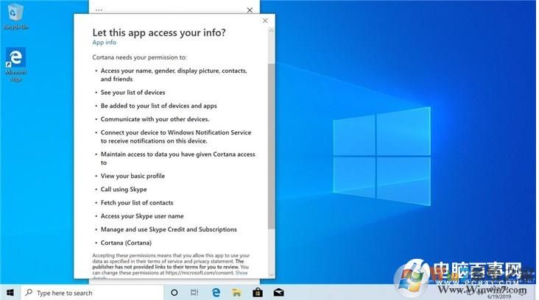Image resolution: width=539 pixels, height=300 pixels.
Task: Click the search magnifier icon in taskbar
Action: tap(29, 293)
